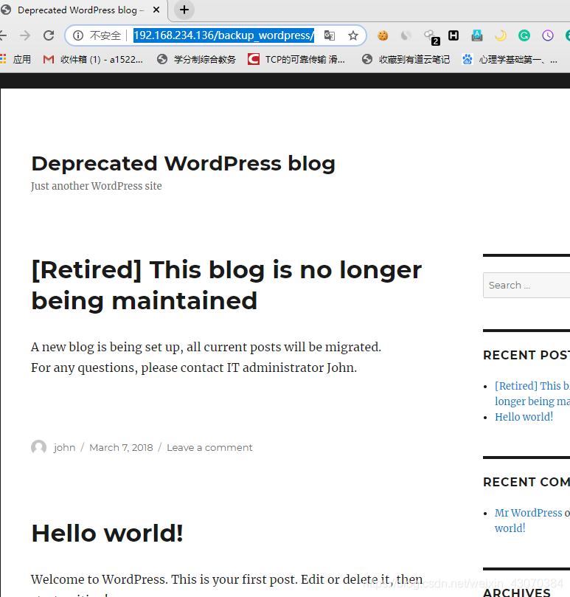The image size is (570, 597).
Task: Open 学分制综合教务 bookmark
Action: 196,59
